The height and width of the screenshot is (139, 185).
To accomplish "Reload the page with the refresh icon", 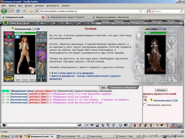I will pos(18,11).
